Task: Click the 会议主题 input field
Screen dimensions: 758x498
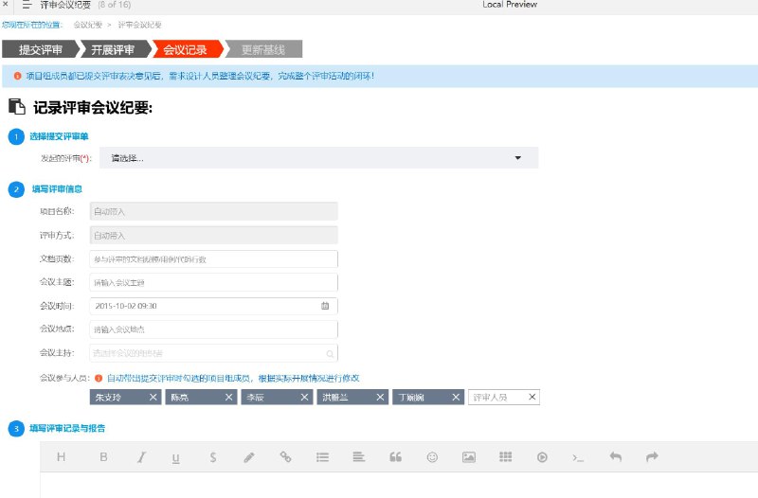Action: [214, 282]
